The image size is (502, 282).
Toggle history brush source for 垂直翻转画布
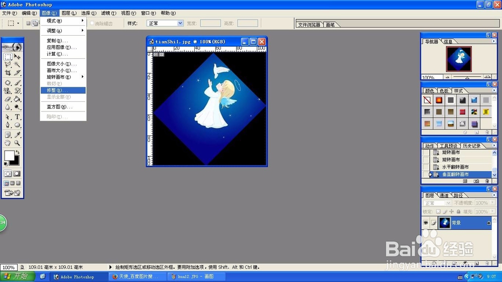(426, 175)
